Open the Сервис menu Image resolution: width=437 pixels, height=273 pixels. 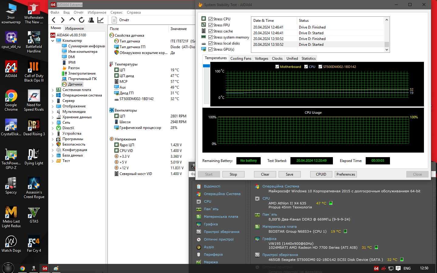tap(117, 12)
